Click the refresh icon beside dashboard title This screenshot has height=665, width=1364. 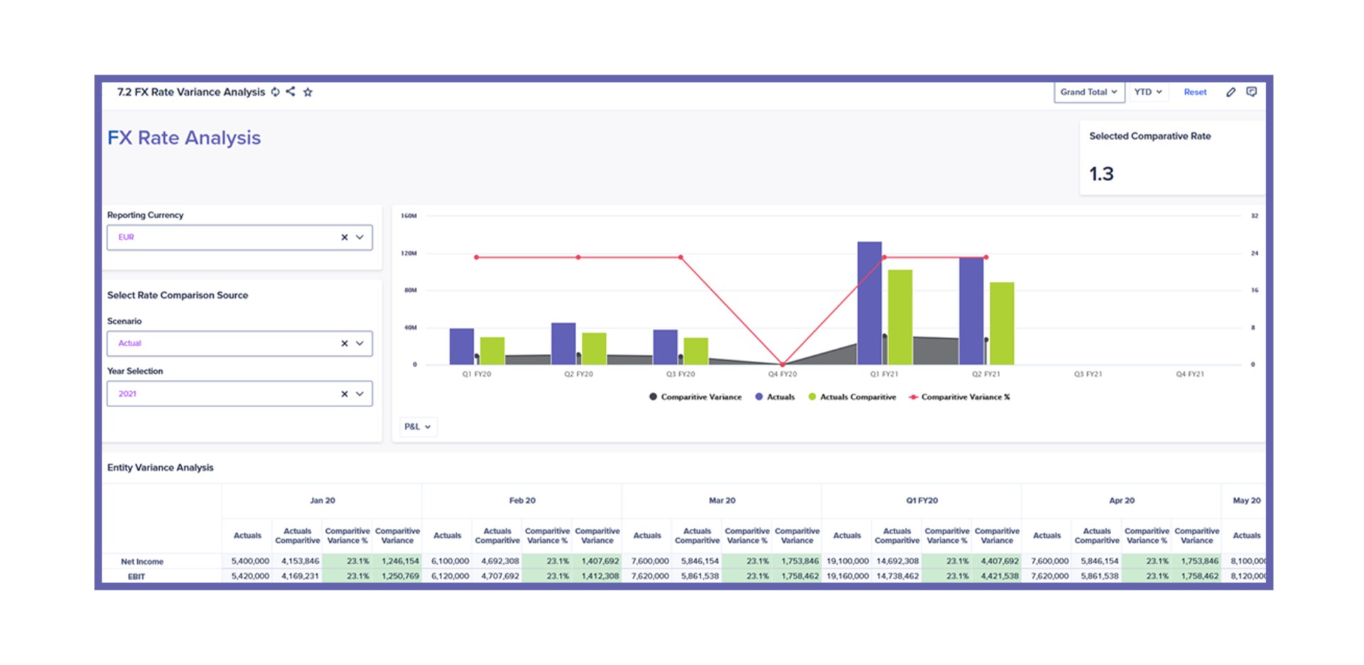click(275, 92)
